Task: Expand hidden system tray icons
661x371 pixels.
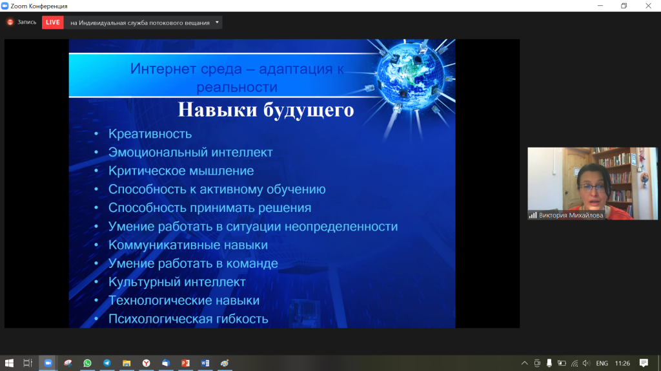Action: click(x=525, y=363)
